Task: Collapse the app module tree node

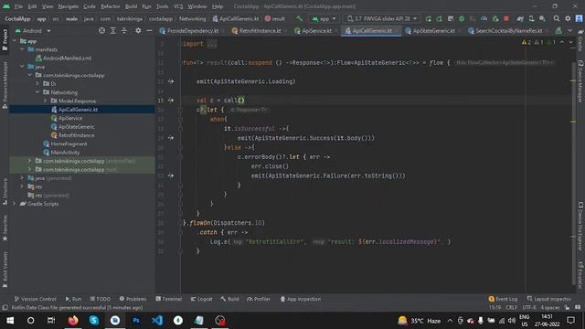Action: click(x=15, y=41)
